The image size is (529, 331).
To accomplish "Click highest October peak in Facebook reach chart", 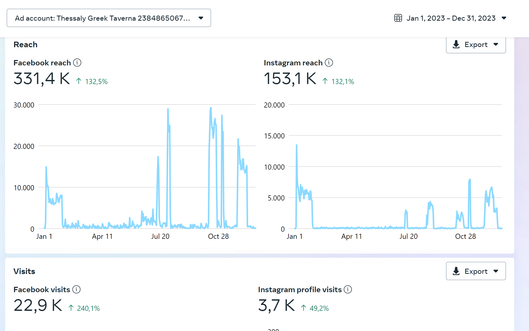I will tap(211, 108).
